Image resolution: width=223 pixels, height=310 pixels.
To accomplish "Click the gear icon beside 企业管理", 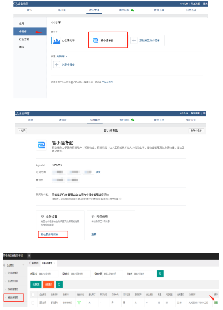I will tap(4, 265).
